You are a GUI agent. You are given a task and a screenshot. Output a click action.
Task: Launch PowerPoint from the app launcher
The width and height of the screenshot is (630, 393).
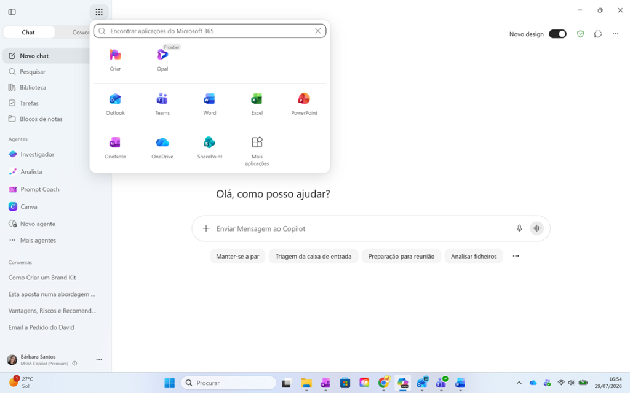click(304, 104)
